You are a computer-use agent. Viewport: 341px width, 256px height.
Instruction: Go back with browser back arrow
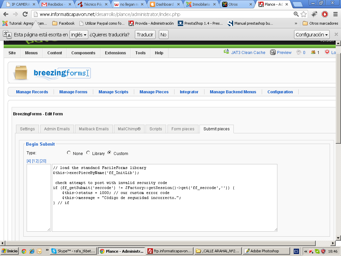6,14
